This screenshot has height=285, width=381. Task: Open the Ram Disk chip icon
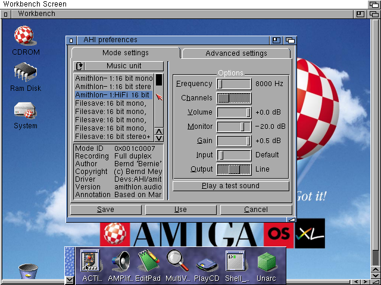pyautogui.click(x=26, y=77)
